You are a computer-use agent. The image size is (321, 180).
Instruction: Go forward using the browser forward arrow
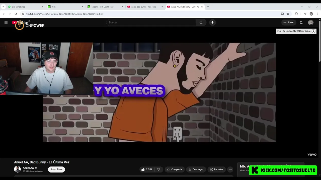pos(10,14)
